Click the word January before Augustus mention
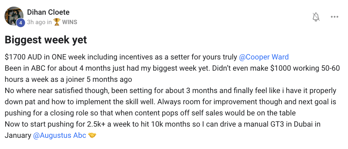The width and height of the screenshot is (348, 149). click(x=18, y=135)
